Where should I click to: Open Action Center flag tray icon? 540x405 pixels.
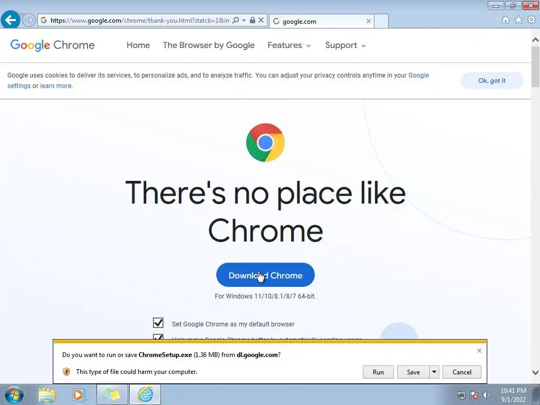point(474,396)
